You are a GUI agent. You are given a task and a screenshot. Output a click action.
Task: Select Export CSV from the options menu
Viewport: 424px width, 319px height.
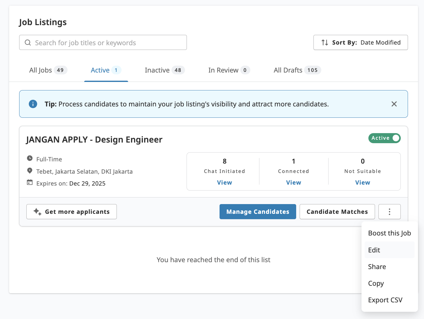point(385,300)
